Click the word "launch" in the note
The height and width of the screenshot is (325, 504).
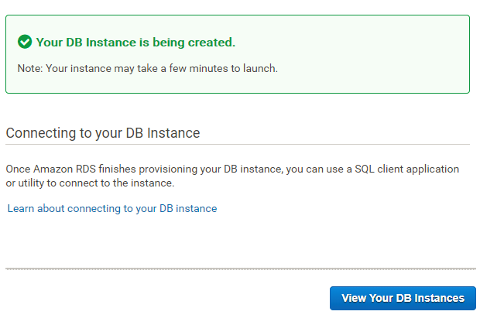tap(260, 68)
